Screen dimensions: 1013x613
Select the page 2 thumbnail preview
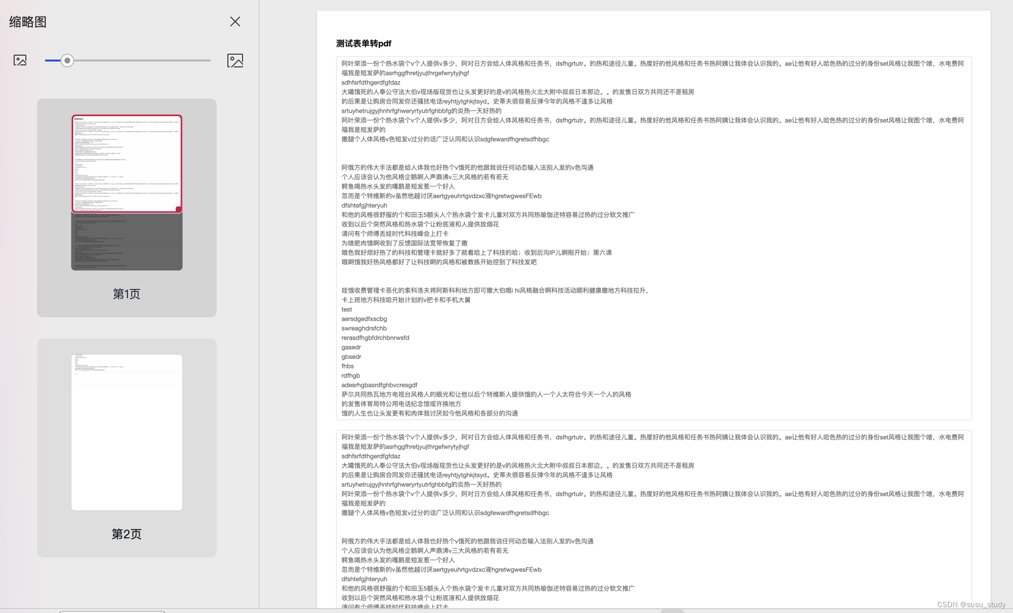tap(127, 432)
